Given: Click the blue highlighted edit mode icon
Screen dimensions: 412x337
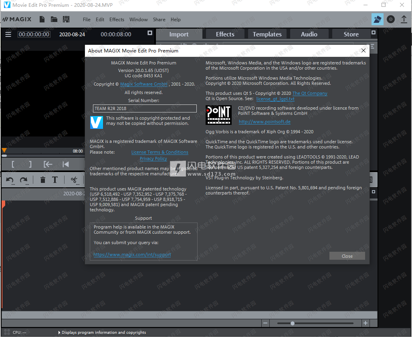Looking at the screenshot, I should pyautogui.click(x=377, y=20).
